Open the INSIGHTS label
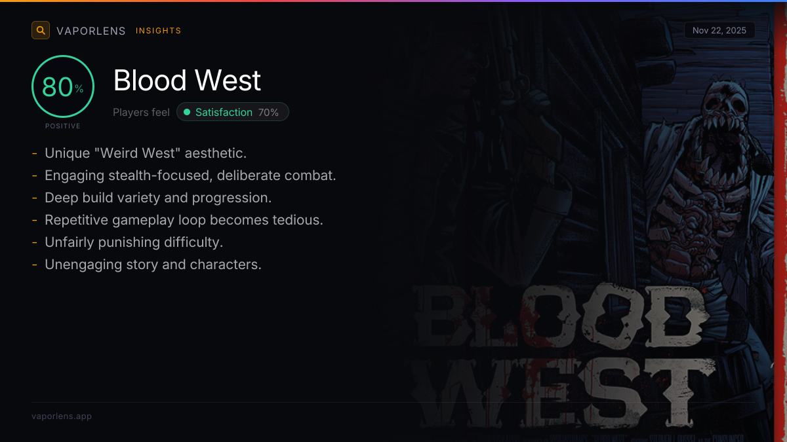Viewport: 787px width, 442px height. [158, 31]
